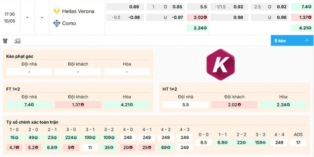This screenshot has height=157, width=314.
Task: Bet correct score 1-0 at 15
Action: [14, 138]
